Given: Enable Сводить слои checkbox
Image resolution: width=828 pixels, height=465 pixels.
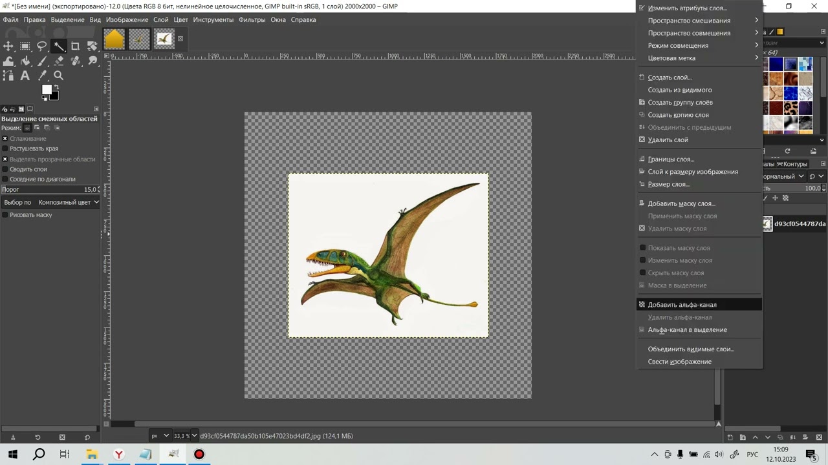Looking at the screenshot, I should (x=5, y=169).
